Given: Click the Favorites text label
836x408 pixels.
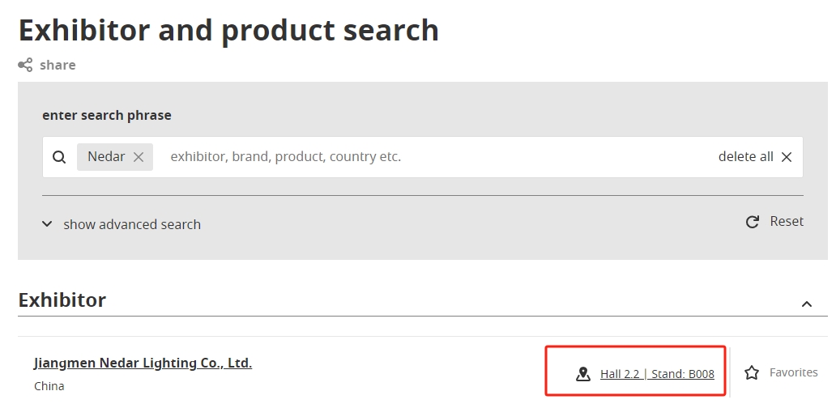Looking at the screenshot, I should pos(793,372).
